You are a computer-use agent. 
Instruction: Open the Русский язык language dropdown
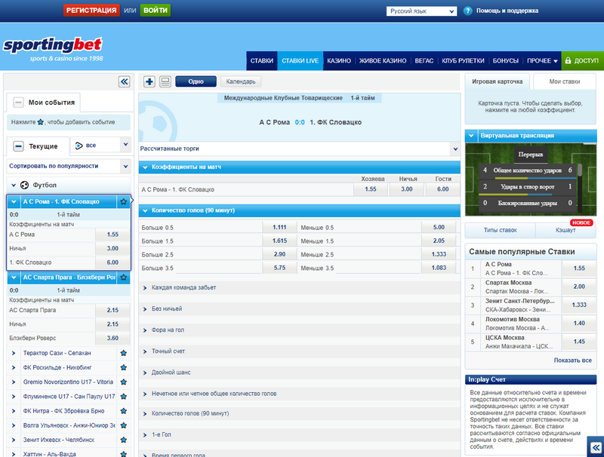(421, 11)
